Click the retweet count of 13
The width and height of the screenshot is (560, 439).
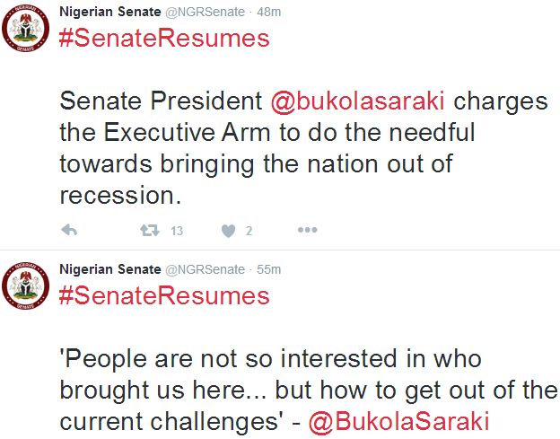[x=177, y=232]
